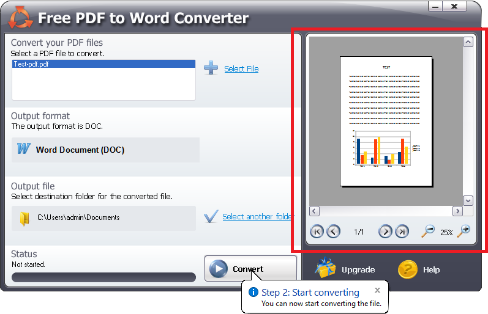Click the Upgrade gift box icon
The height and width of the screenshot is (314, 488).
325,268
